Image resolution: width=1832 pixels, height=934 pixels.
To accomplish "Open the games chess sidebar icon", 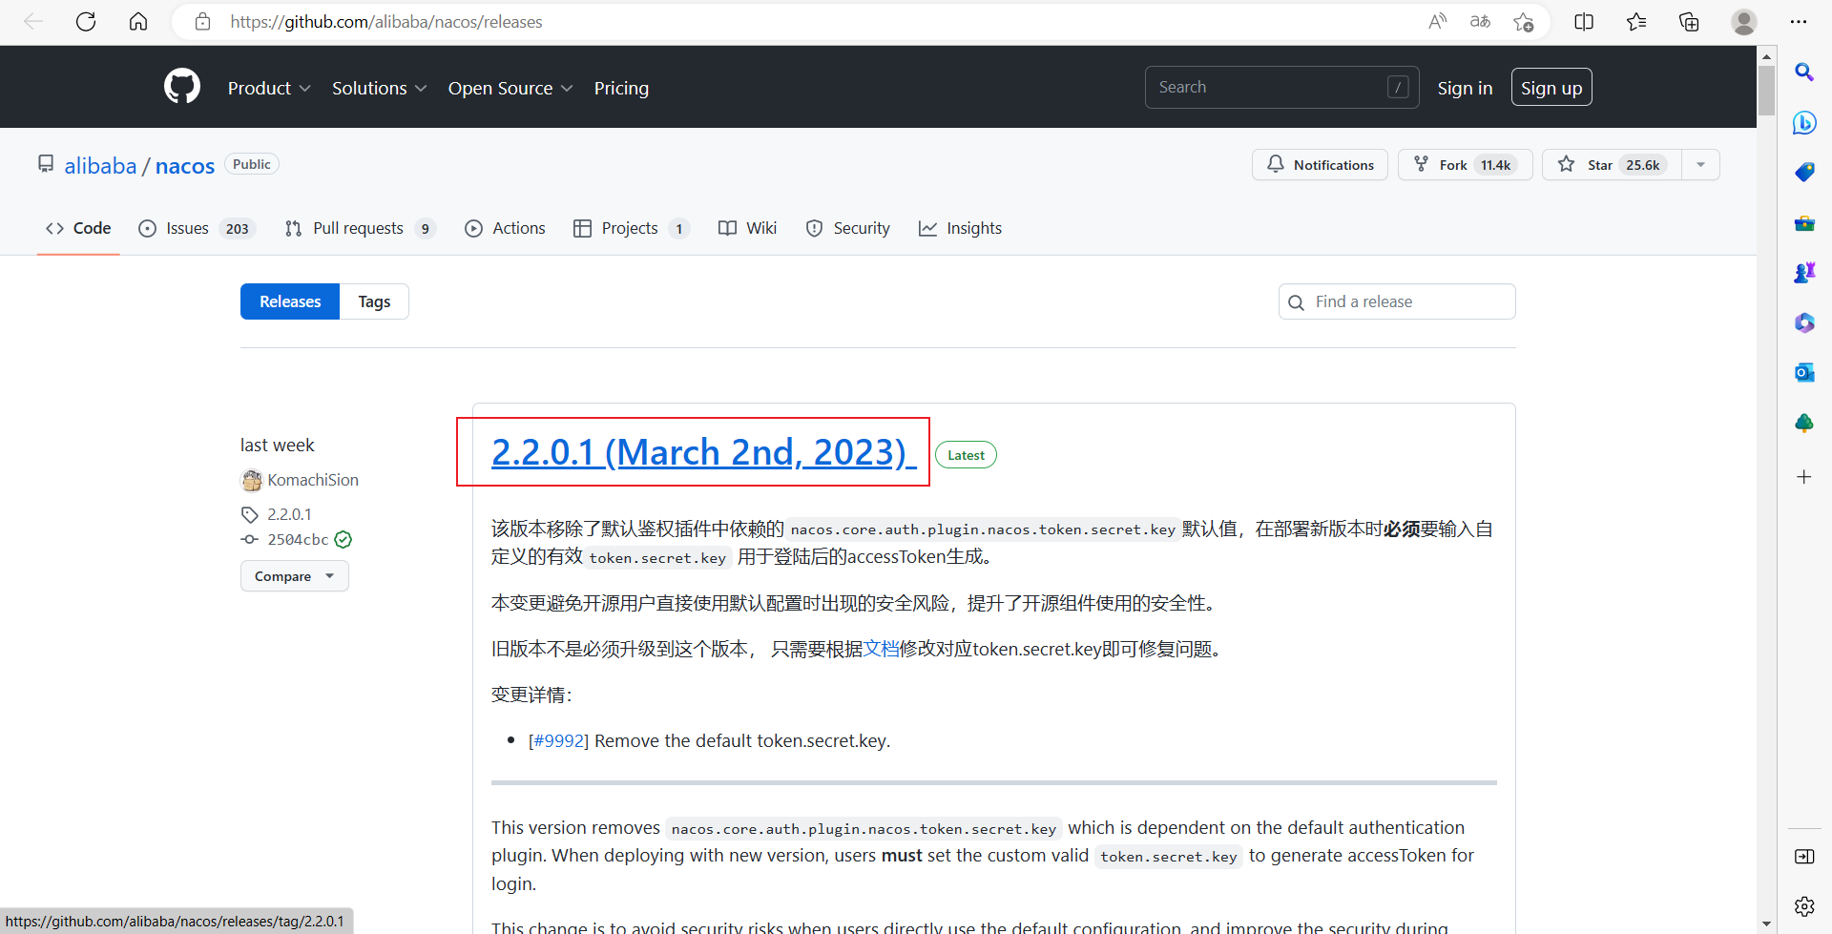I will point(1803,273).
